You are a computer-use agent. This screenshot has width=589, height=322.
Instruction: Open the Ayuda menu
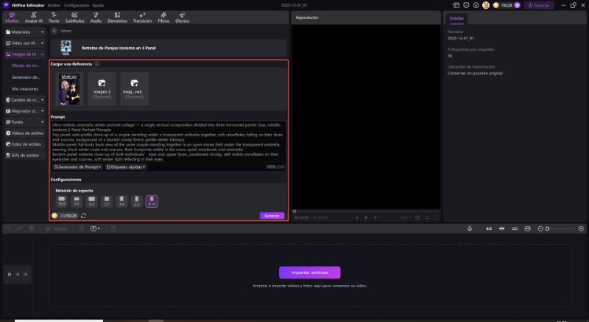point(98,5)
